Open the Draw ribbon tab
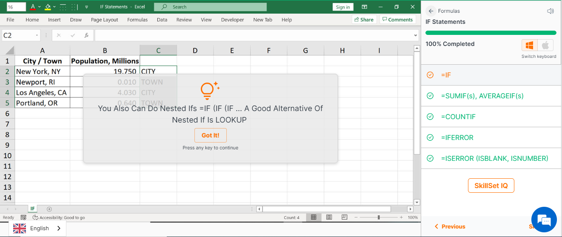This screenshot has width=562, height=237. (x=76, y=20)
